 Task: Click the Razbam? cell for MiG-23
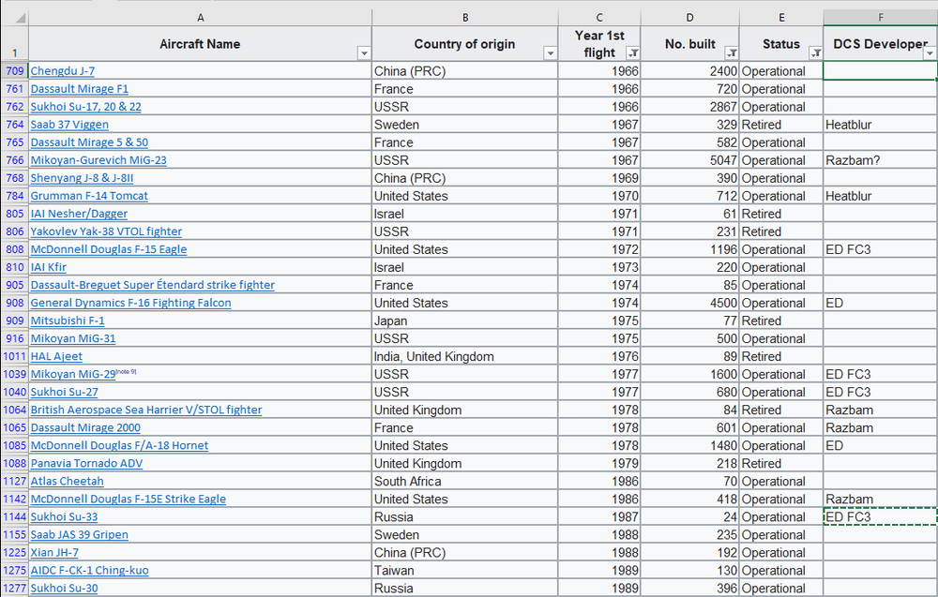point(880,160)
